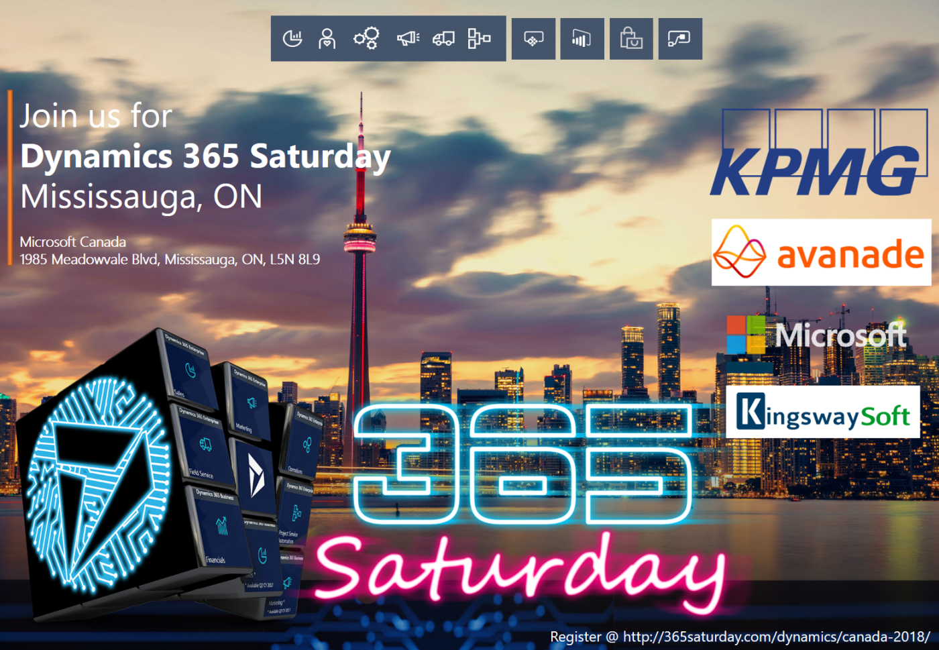939x650 pixels.
Task: Open the 365saturday.com registration URL
Action: coord(776,637)
